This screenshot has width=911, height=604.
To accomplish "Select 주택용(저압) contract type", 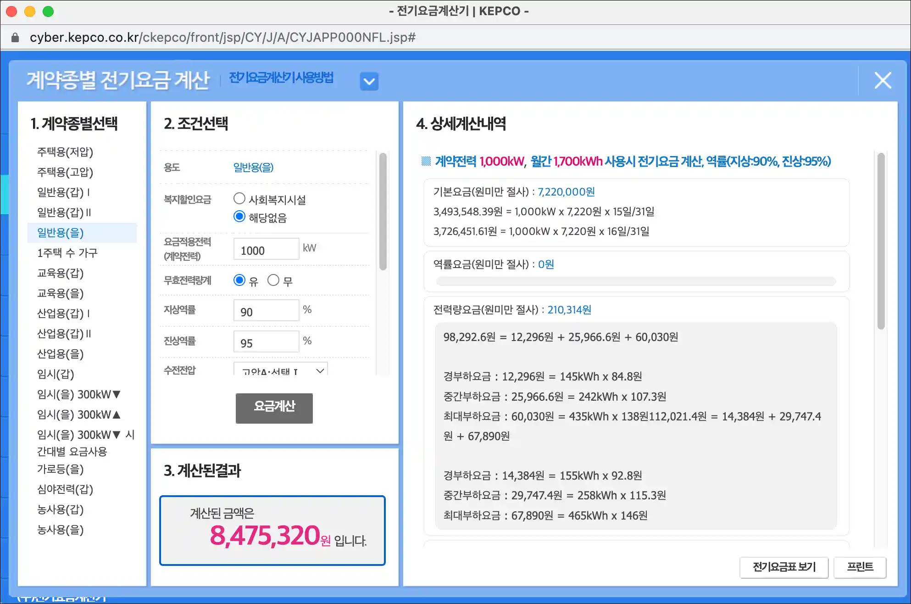I will point(65,152).
